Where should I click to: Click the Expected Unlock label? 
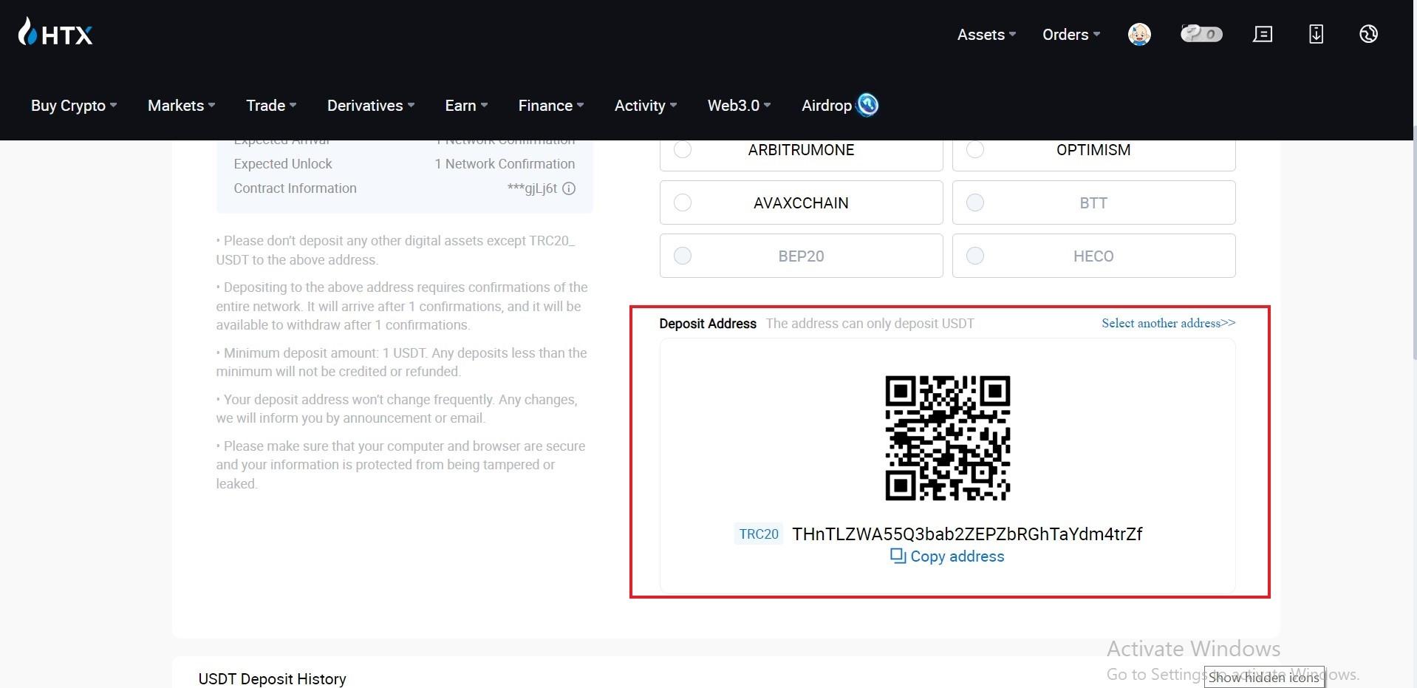coord(283,164)
